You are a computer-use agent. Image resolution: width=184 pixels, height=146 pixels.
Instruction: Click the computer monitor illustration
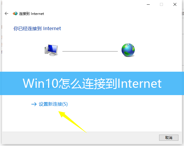[51, 50]
